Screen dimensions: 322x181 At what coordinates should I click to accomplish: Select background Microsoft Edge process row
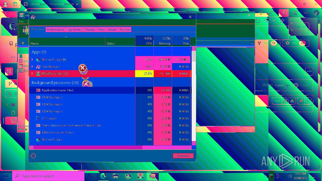pyautogui.click(x=110, y=140)
